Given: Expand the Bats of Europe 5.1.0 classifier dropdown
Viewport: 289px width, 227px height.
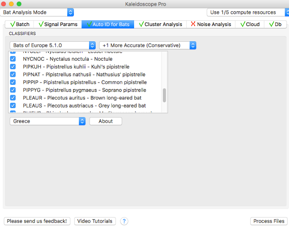Looking at the screenshot, I should (53, 45).
